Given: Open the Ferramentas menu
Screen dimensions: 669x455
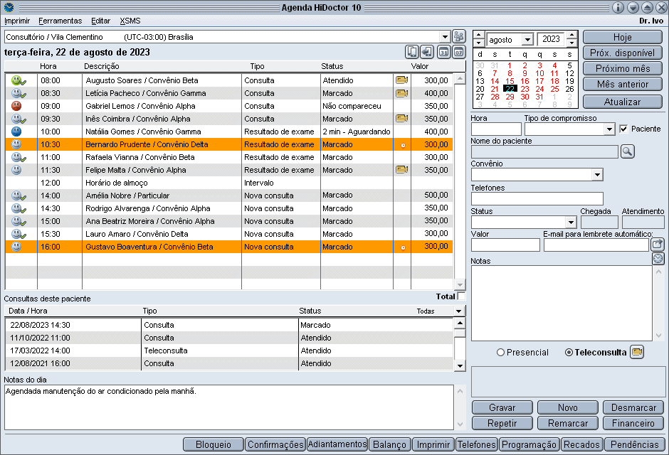Looking at the screenshot, I should [60, 21].
